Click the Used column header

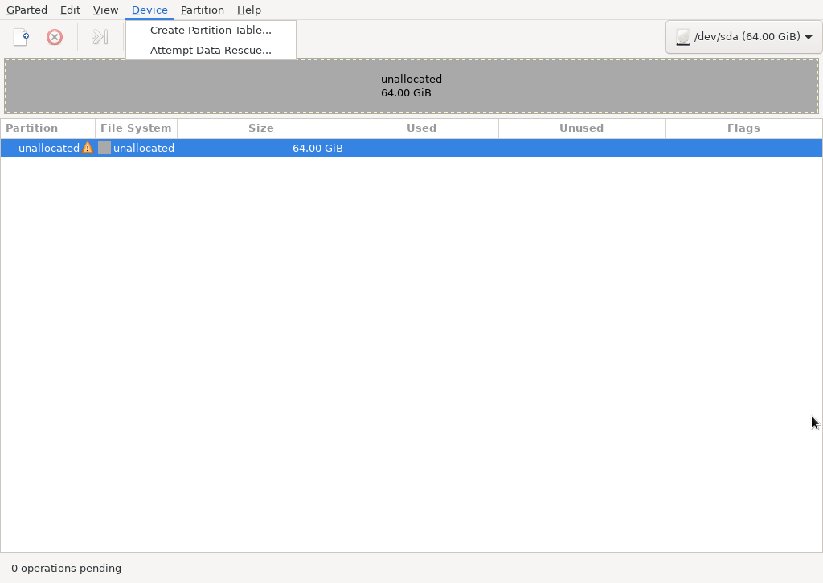click(x=422, y=128)
